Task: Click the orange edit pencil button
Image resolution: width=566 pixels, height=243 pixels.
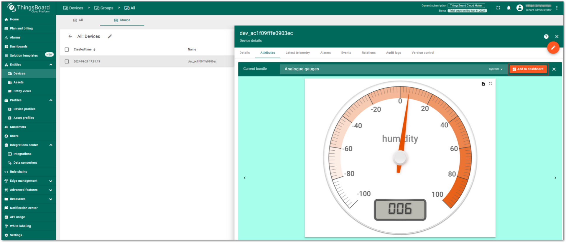Action: tap(553, 47)
